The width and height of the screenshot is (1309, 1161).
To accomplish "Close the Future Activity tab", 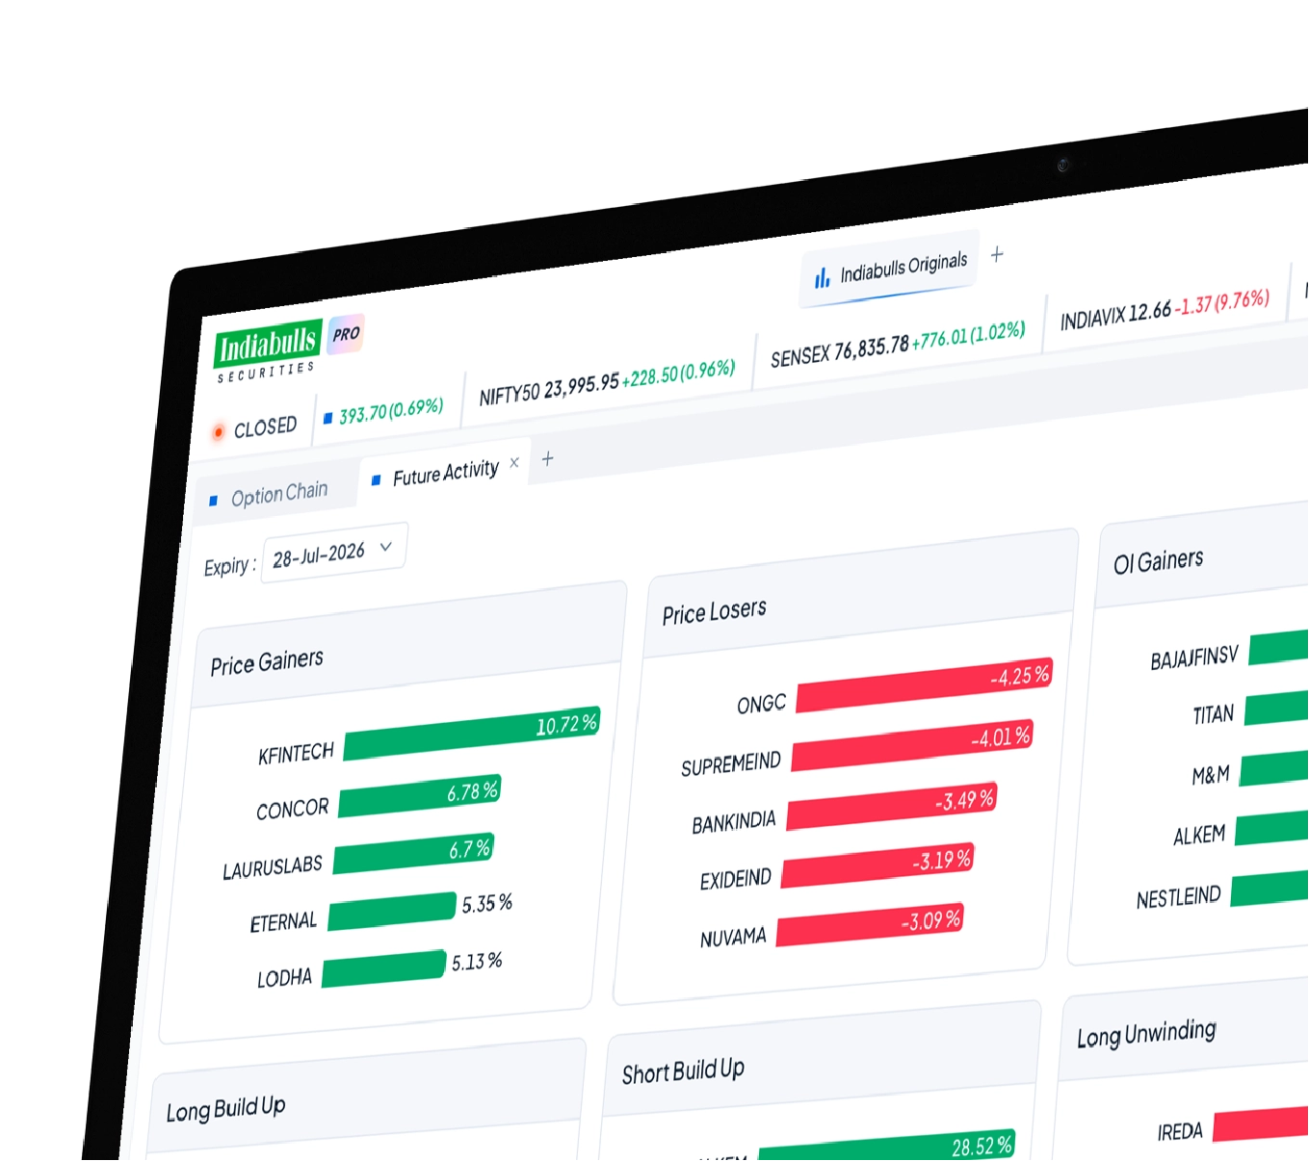I will [x=514, y=462].
